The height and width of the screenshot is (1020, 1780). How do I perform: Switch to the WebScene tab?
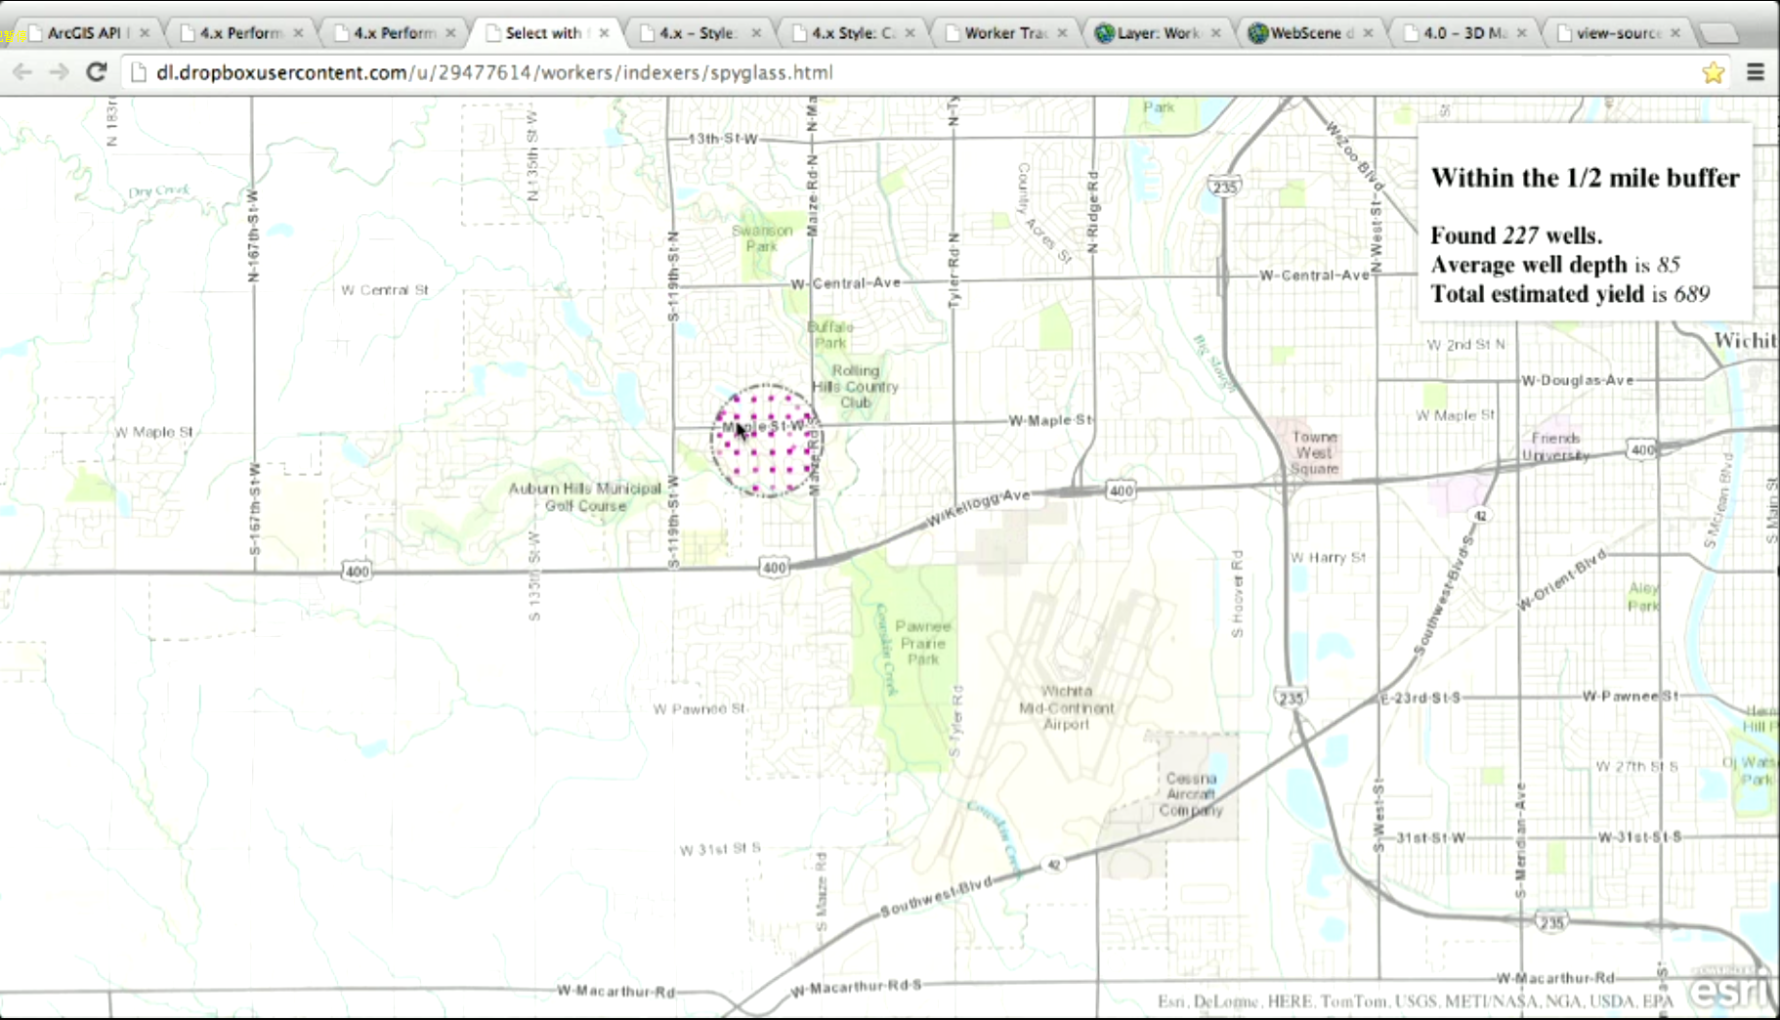1312,32
